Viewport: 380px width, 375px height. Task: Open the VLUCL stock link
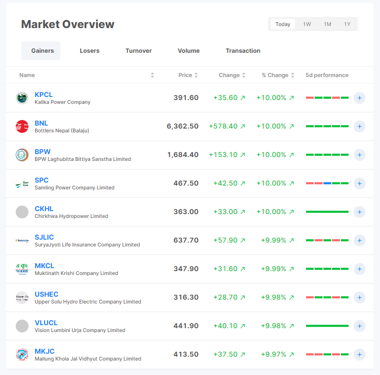pyautogui.click(x=46, y=323)
